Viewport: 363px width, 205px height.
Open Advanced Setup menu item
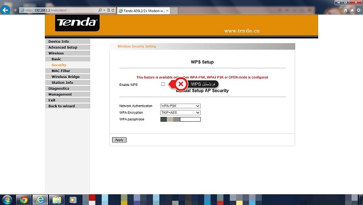[68, 48]
